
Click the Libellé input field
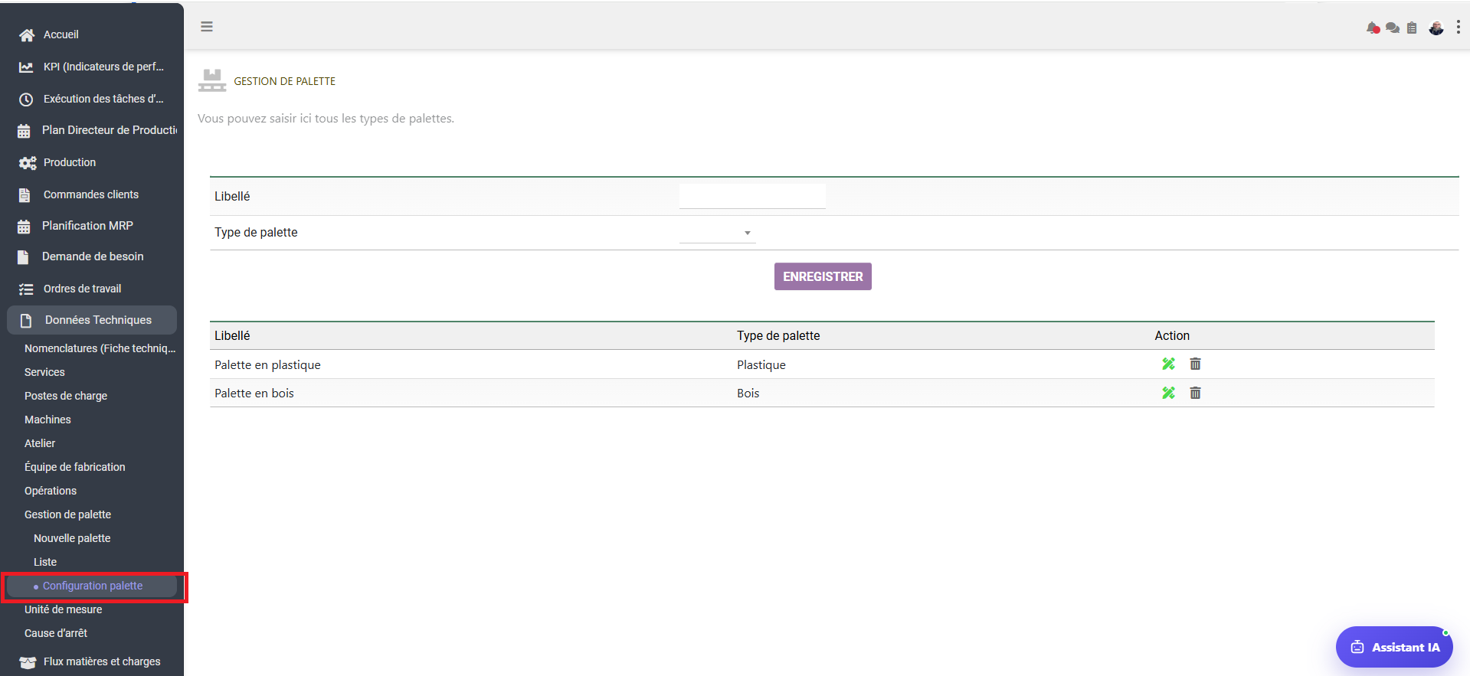point(752,196)
